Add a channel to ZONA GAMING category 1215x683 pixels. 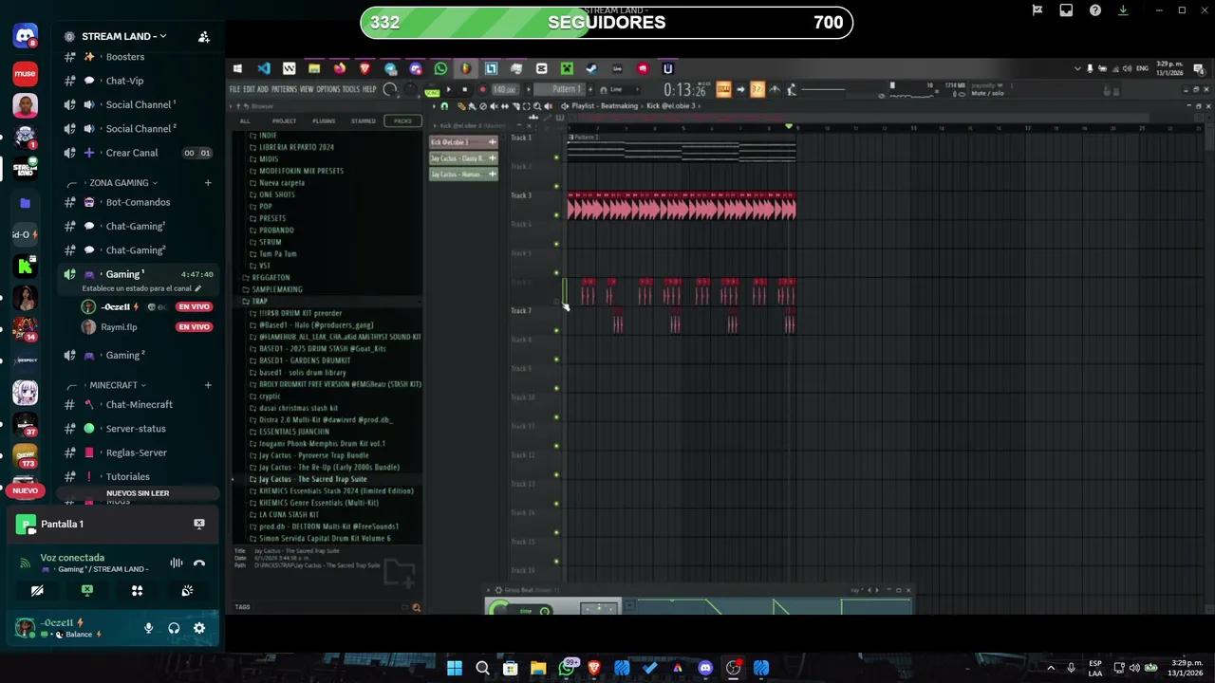[x=208, y=182]
